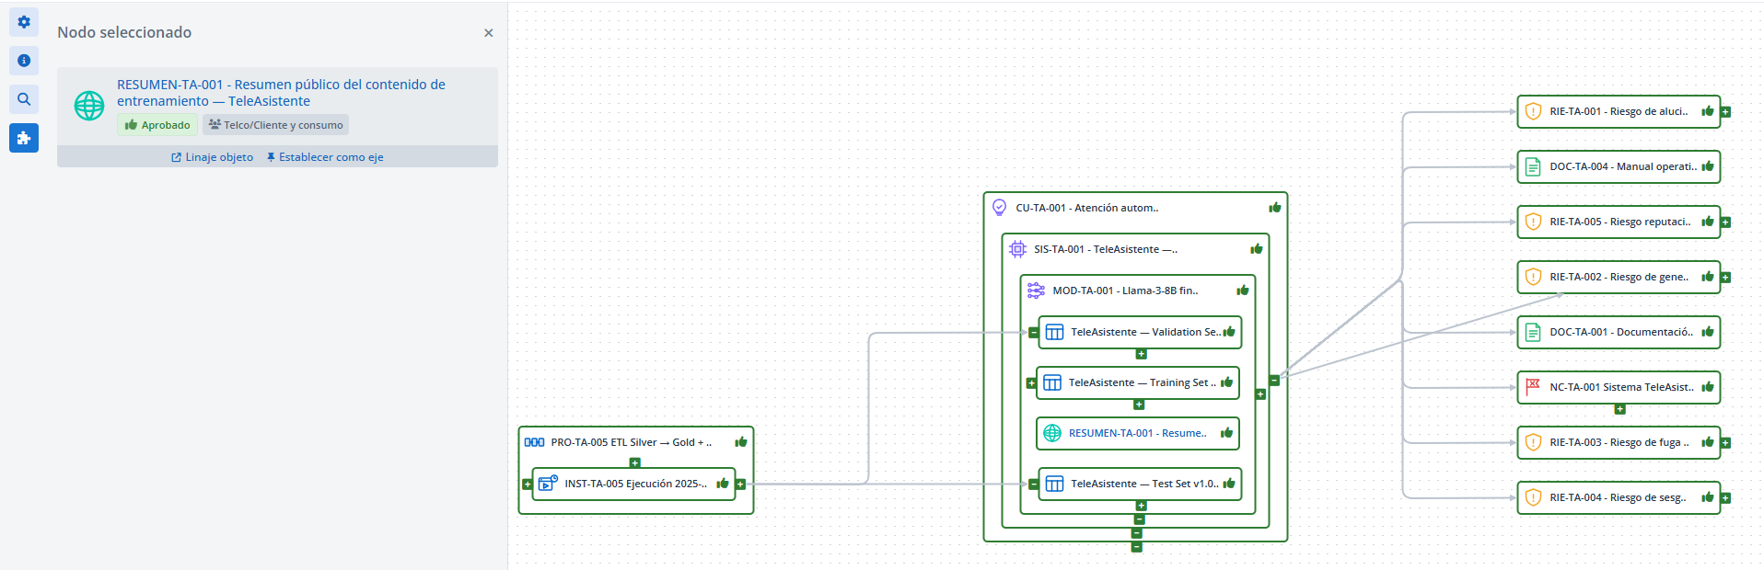This screenshot has height=570, width=1764.
Task: Click the document icon on DOC-TA-001 node
Action: (x=1533, y=332)
